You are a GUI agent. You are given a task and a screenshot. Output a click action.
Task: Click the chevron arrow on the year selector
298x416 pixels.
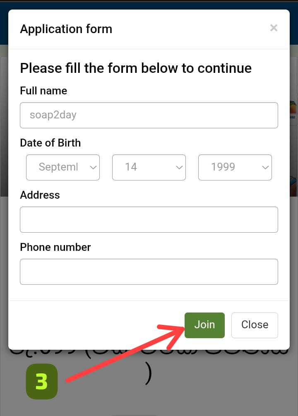(x=265, y=168)
